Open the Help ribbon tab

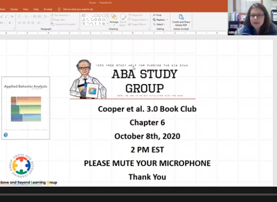click(x=36, y=9)
